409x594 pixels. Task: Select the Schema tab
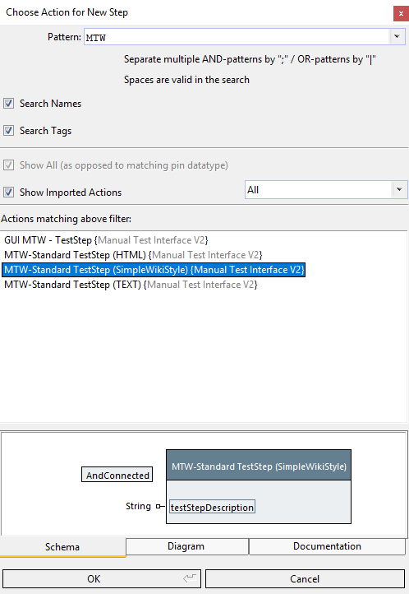[x=62, y=546]
